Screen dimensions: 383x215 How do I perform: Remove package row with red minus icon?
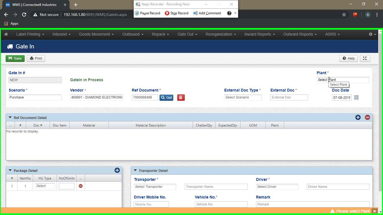81,186
